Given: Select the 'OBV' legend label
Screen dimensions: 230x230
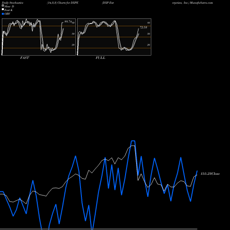Looking at the screenshot, I should [7, 14].
